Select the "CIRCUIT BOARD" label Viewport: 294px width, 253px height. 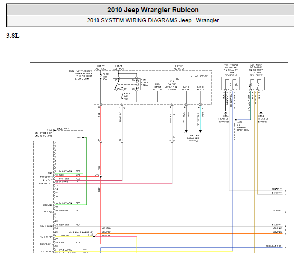[199, 76]
